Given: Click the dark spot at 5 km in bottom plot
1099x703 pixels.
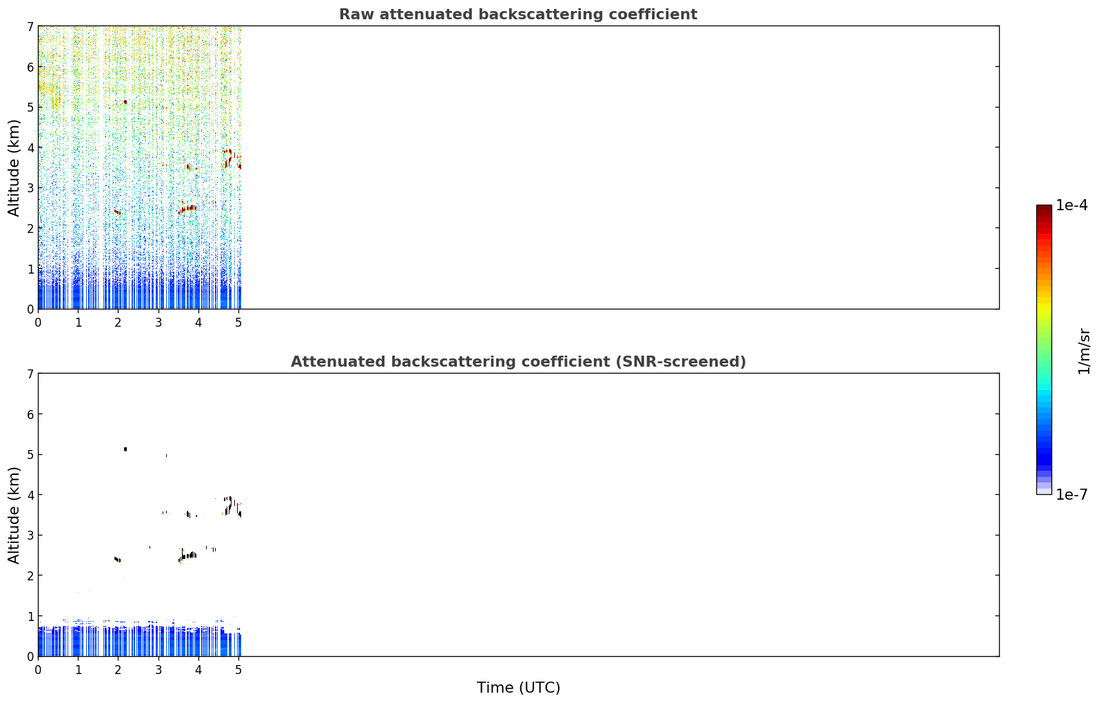Looking at the screenshot, I should (x=125, y=449).
